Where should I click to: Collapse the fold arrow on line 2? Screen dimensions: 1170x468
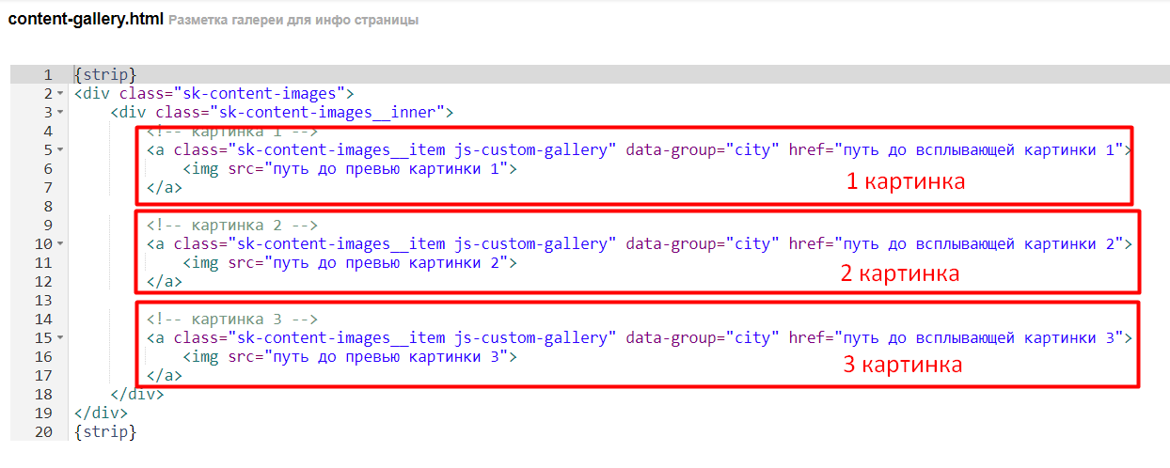click(60, 94)
